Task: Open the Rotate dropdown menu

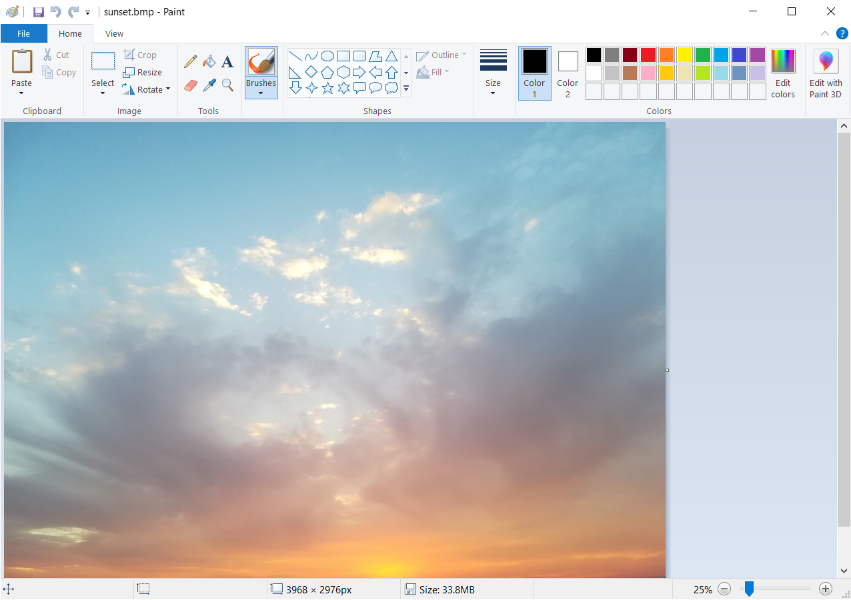Action: coord(147,89)
